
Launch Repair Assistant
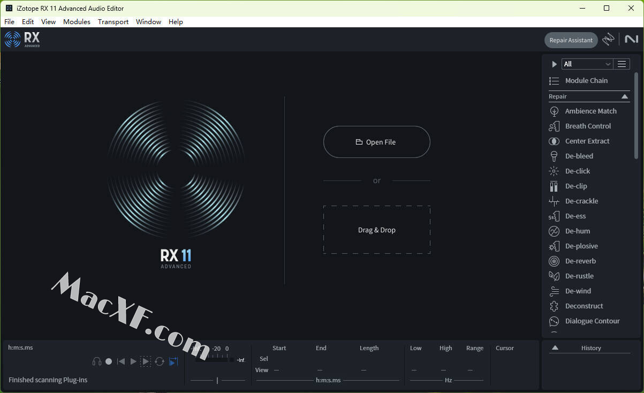(x=571, y=40)
